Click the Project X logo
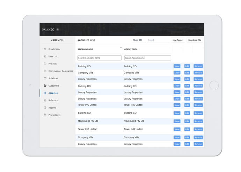Image resolution: width=241 pixels, height=172 pixels. coord(48,29)
